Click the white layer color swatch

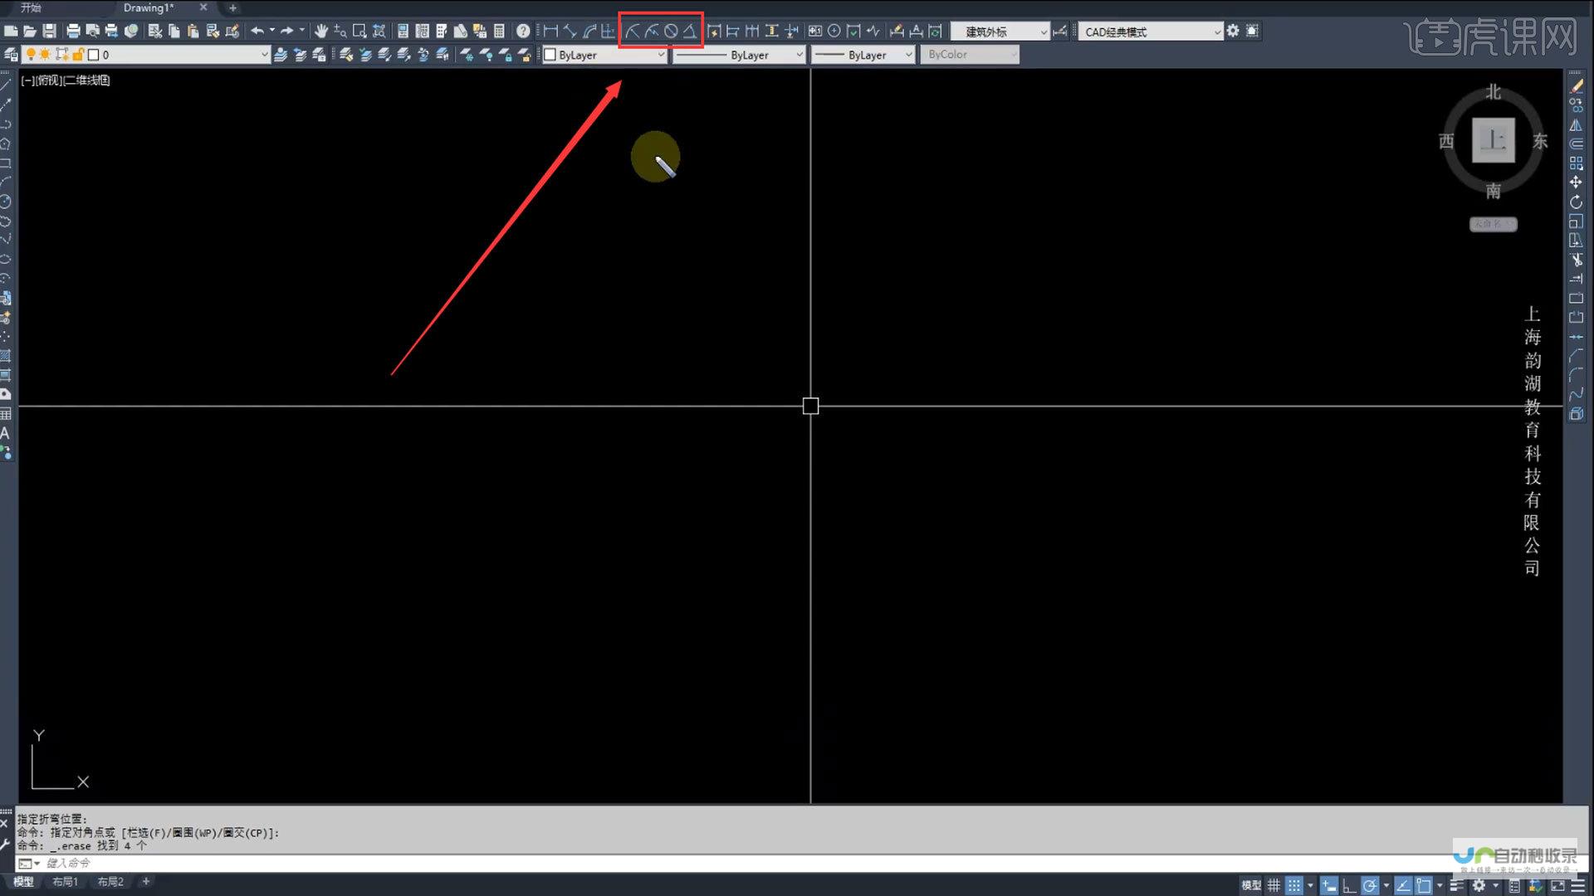coord(93,55)
